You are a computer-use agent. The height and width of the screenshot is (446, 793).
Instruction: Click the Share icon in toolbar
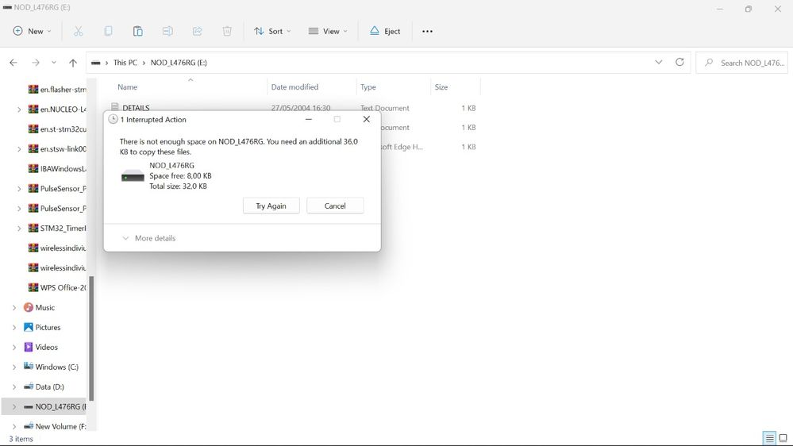[197, 32]
